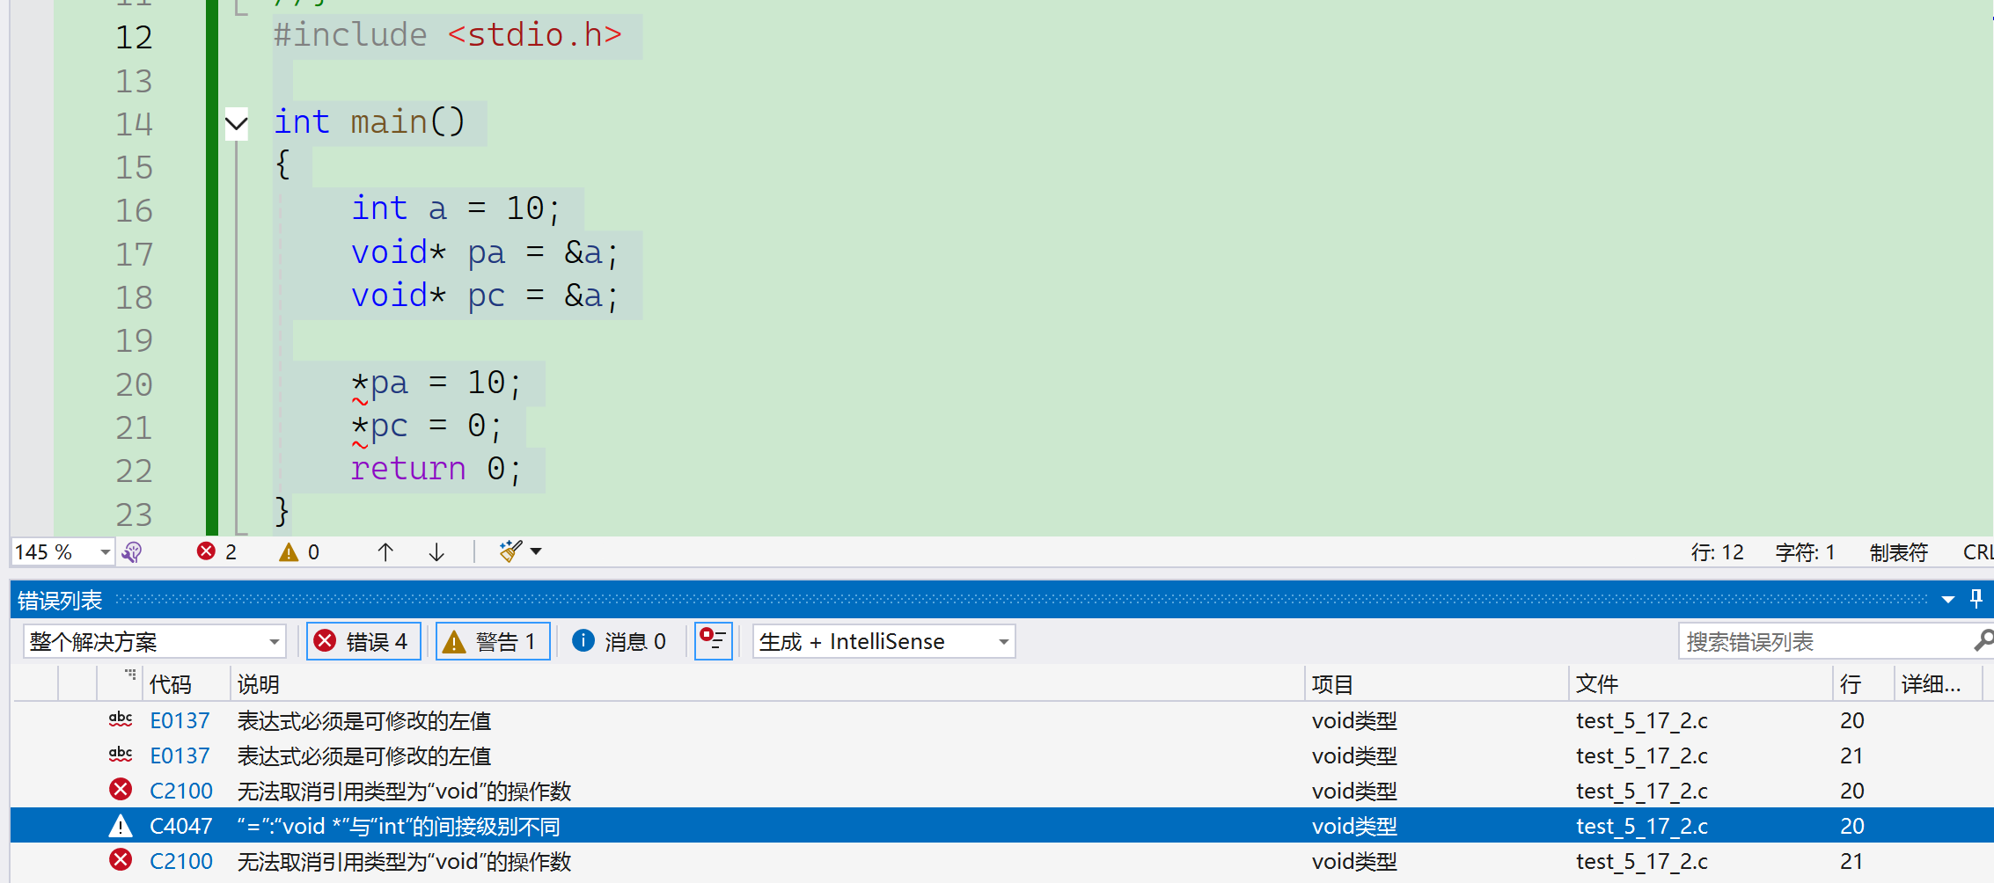Click line number 19 in the gutter

coord(134,340)
